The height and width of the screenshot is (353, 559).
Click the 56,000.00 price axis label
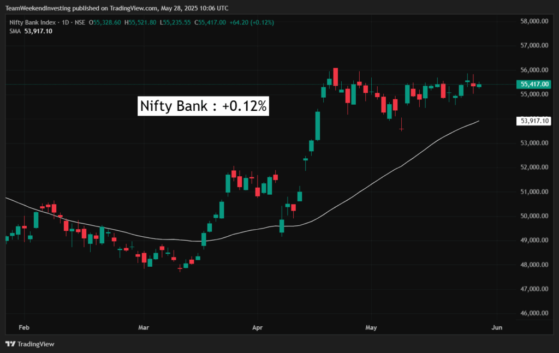coord(534,70)
